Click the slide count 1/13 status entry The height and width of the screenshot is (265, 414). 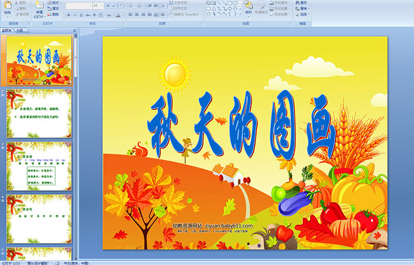coord(11,263)
